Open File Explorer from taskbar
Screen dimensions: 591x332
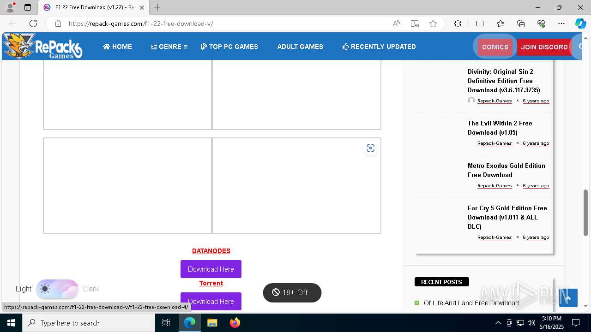[212, 323]
